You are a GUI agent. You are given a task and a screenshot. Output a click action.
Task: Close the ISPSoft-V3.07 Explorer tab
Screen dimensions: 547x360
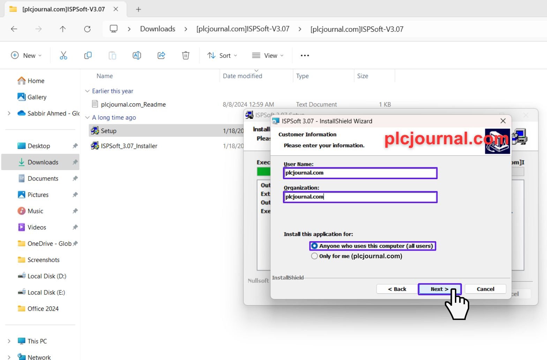tap(116, 9)
